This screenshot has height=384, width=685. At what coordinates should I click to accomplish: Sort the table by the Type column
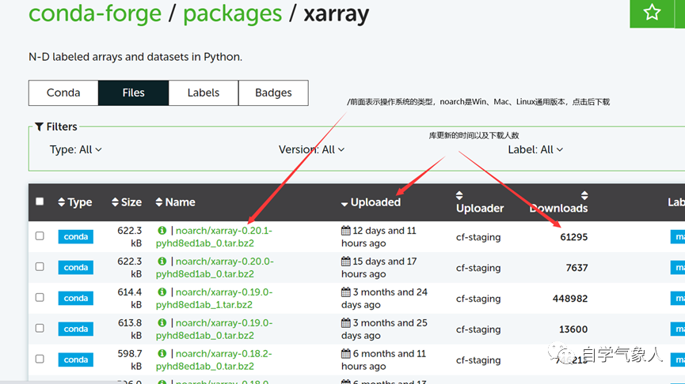(x=74, y=202)
